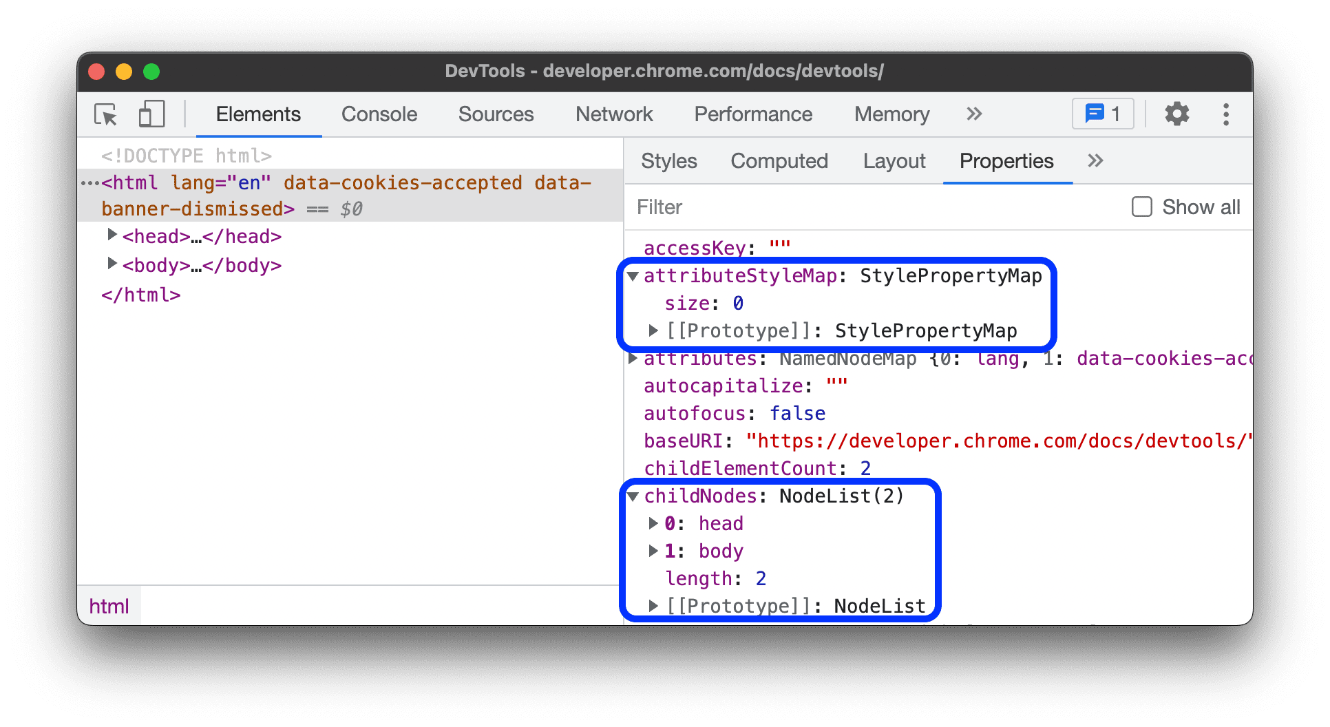Show more panels via the toolbar chevron
The height and width of the screenshot is (727, 1330).
[974, 114]
